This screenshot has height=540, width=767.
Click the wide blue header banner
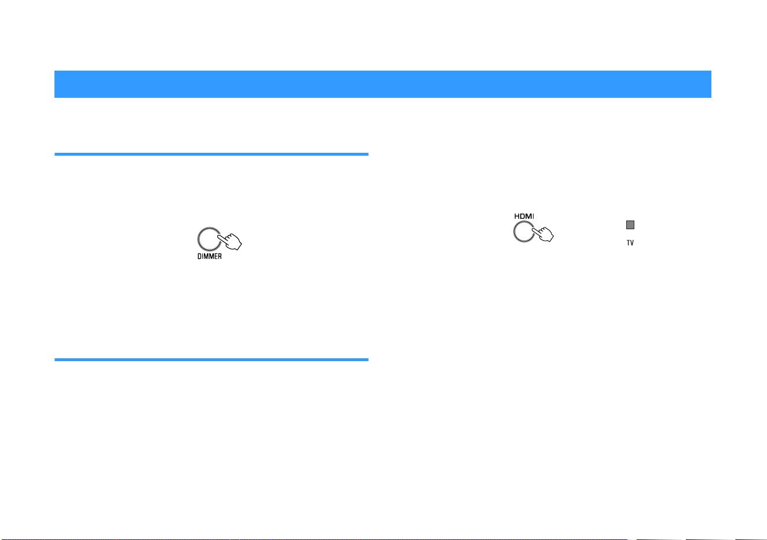click(x=383, y=84)
